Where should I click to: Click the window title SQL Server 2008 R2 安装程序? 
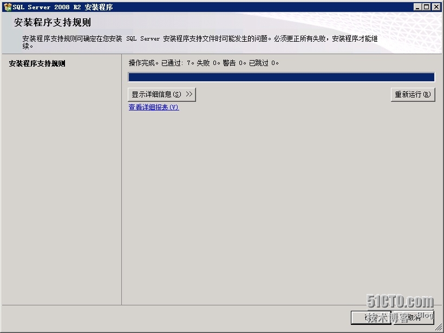63,7
